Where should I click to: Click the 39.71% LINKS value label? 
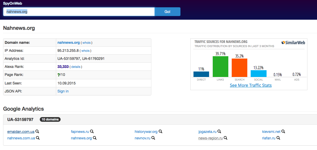point(220,54)
